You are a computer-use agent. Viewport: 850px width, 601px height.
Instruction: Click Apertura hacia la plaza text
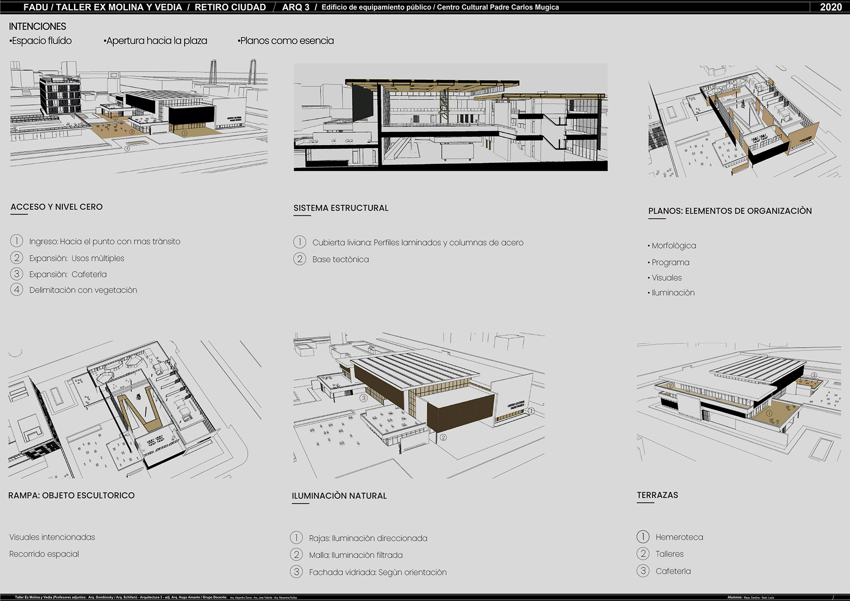[x=156, y=41]
